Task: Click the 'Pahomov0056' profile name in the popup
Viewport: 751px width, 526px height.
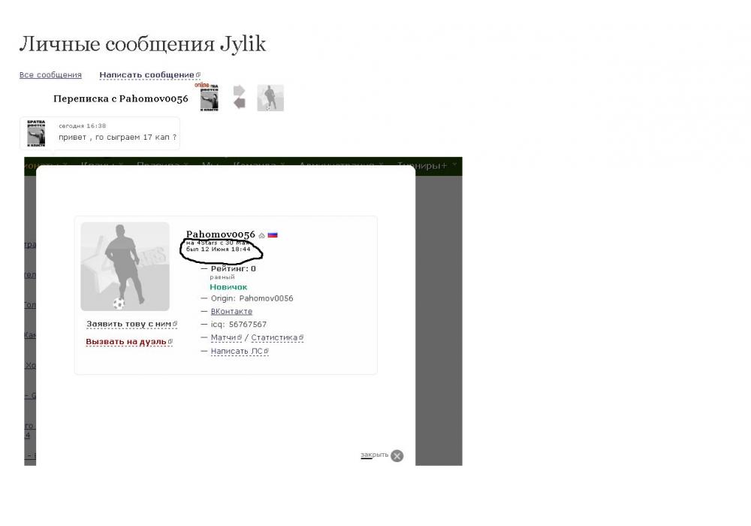Action: pyautogui.click(x=220, y=234)
